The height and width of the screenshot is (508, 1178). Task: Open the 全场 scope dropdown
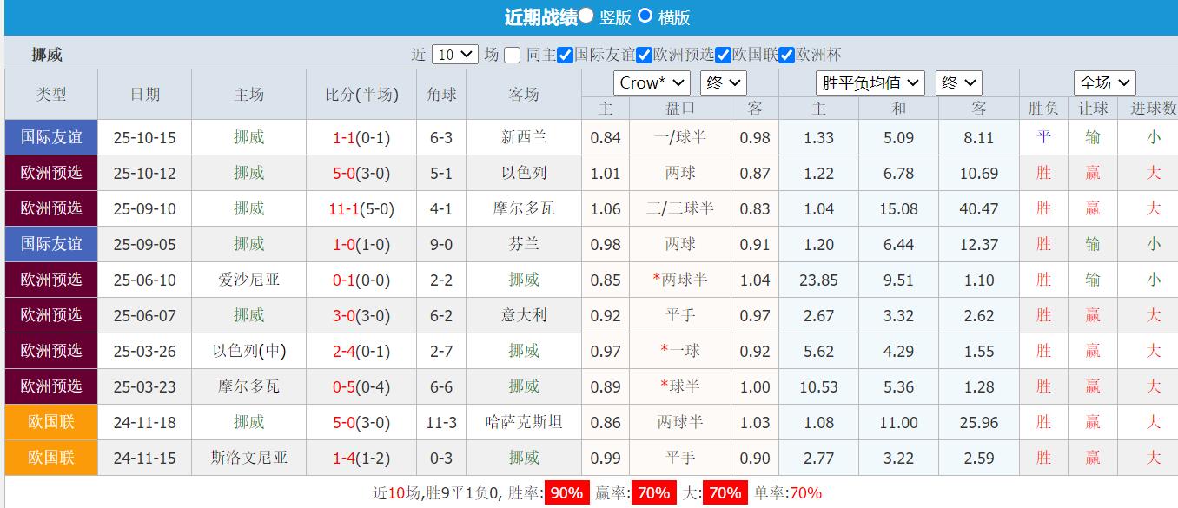[x=1104, y=82]
